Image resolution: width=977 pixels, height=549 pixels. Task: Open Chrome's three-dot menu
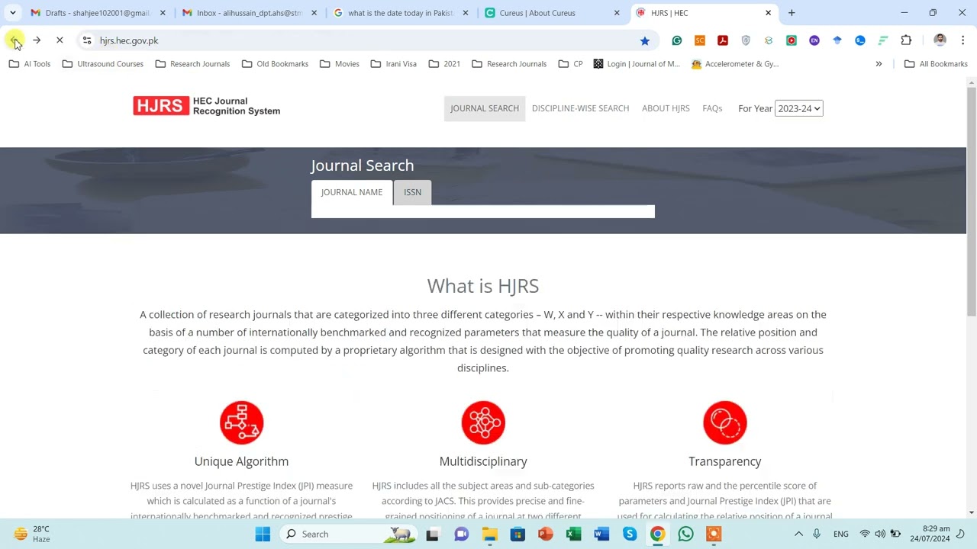point(962,40)
